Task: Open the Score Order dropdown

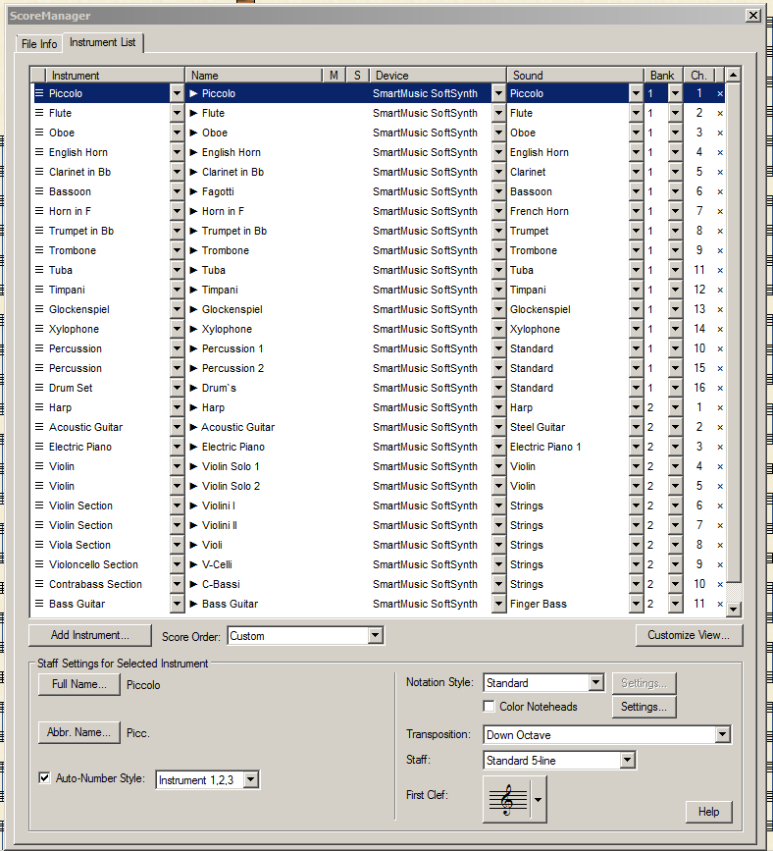Action: pyautogui.click(x=375, y=636)
